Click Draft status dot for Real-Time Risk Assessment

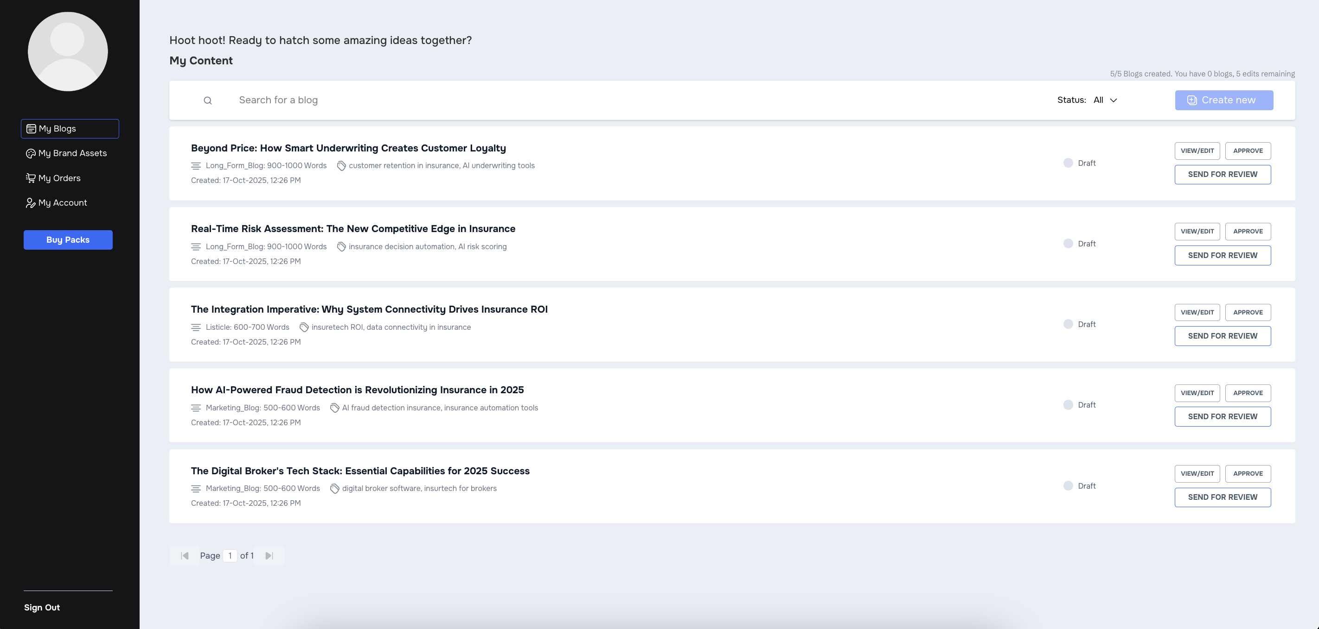pyautogui.click(x=1068, y=244)
